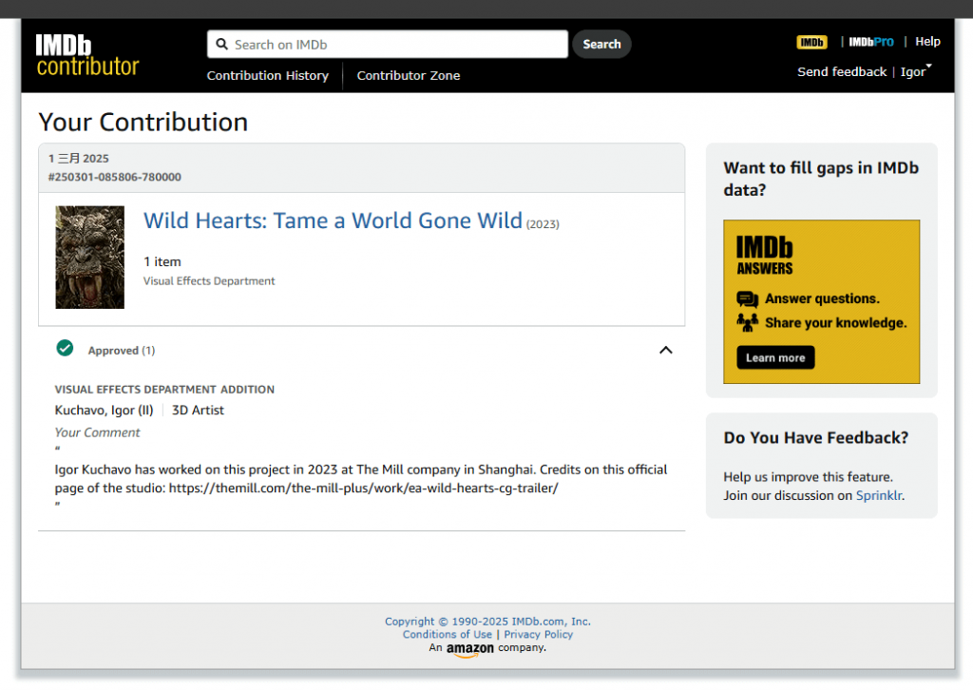Image resolution: width=973 pixels, height=690 pixels.
Task: Focus the Search on IMDb input field
Action: pyautogui.click(x=388, y=44)
